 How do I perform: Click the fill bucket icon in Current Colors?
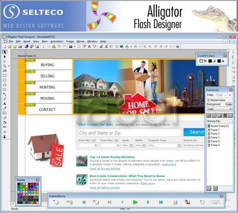205,61
